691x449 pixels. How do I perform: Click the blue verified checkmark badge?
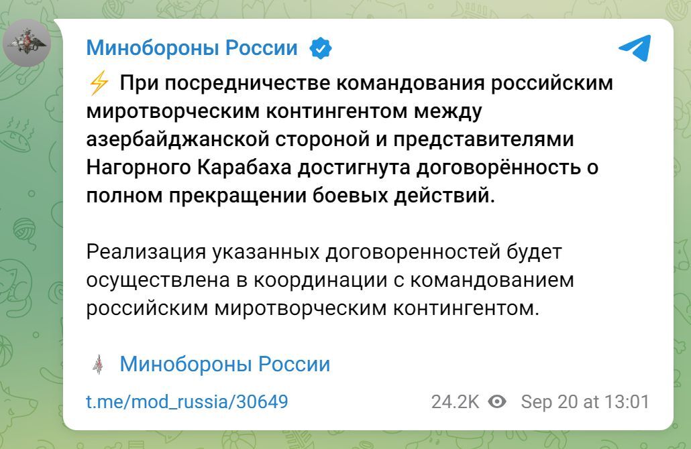(x=321, y=48)
